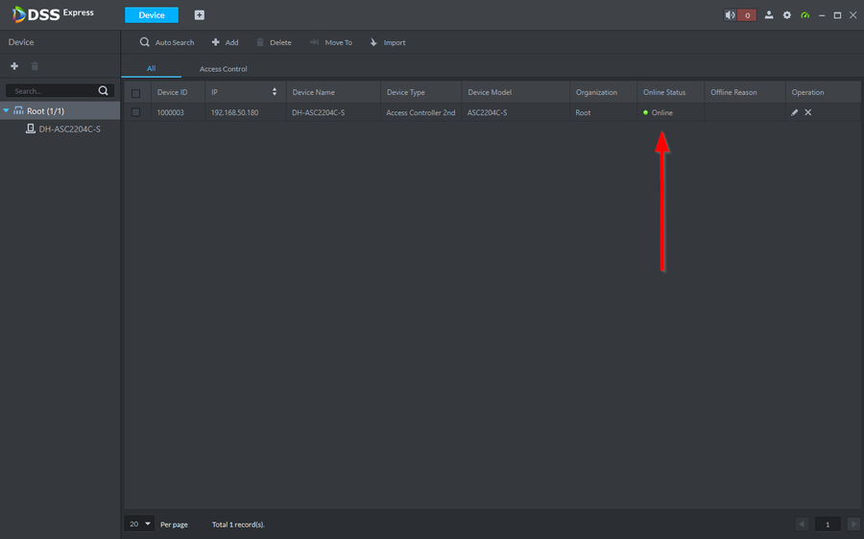Click the Add device button
The height and width of the screenshot is (539, 864).
225,42
